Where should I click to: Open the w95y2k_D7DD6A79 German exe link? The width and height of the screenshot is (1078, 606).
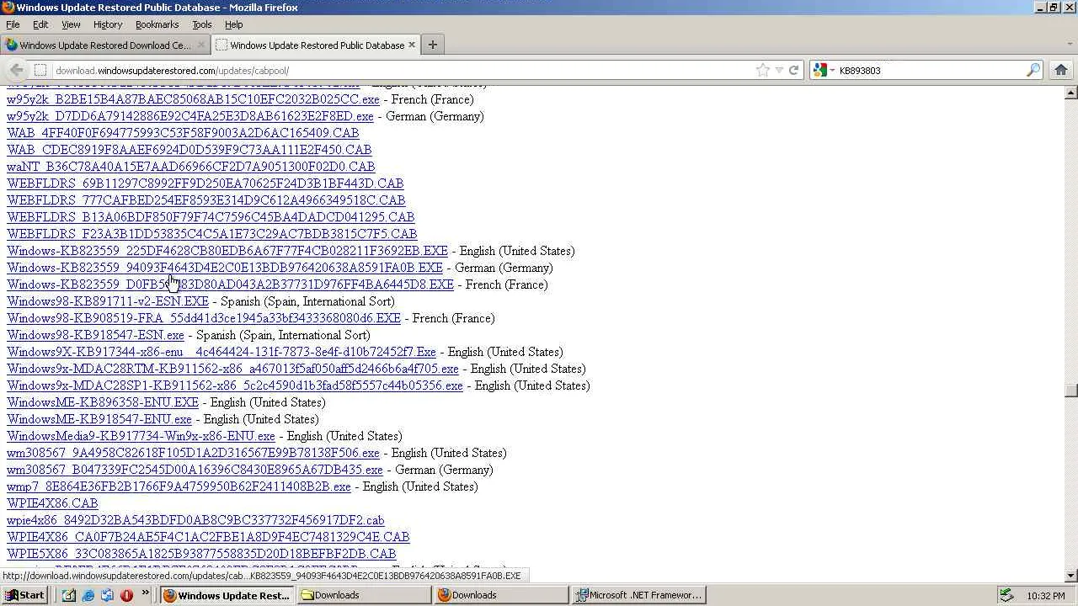pyautogui.click(x=190, y=116)
